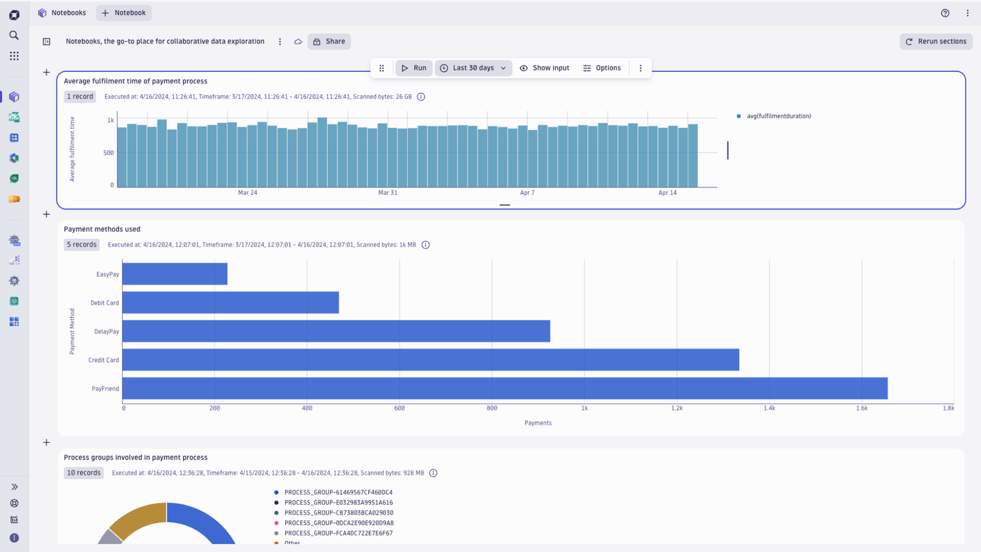This screenshot has width=981, height=552.
Task: Open the Last 30 days timeframe dropdown
Action: tap(473, 68)
